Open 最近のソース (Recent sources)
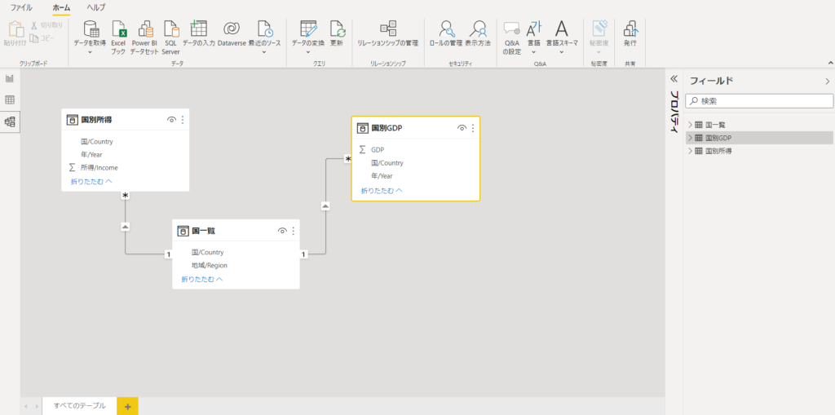Screen dimensions: 835x415 coord(265,29)
